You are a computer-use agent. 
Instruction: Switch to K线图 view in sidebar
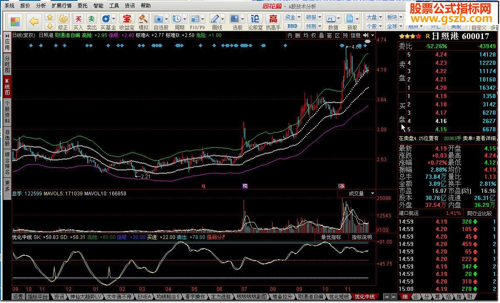(x=7, y=86)
